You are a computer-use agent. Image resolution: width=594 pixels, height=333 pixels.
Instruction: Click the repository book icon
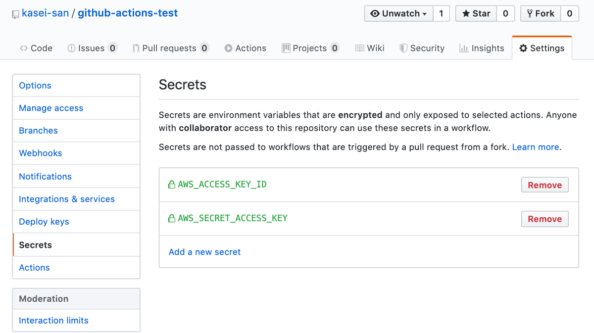(x=16, y=14)
